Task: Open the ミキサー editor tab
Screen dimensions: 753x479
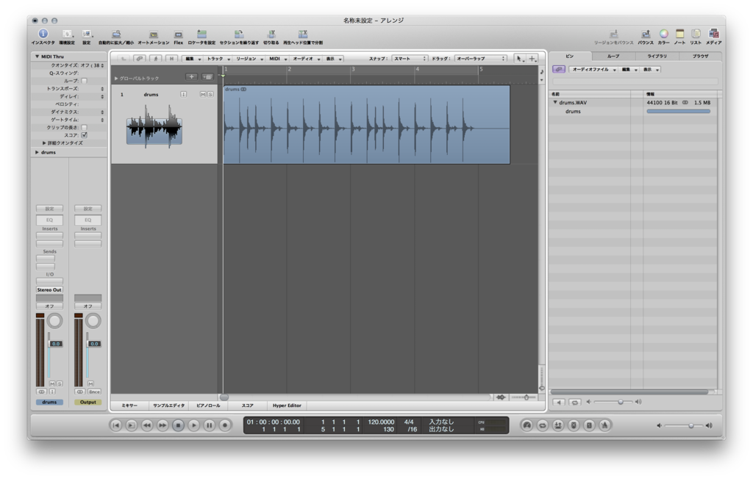Action: [129, 406]
